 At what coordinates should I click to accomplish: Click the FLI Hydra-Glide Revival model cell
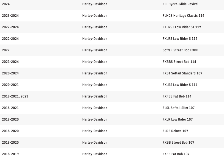tap(180, 4)
